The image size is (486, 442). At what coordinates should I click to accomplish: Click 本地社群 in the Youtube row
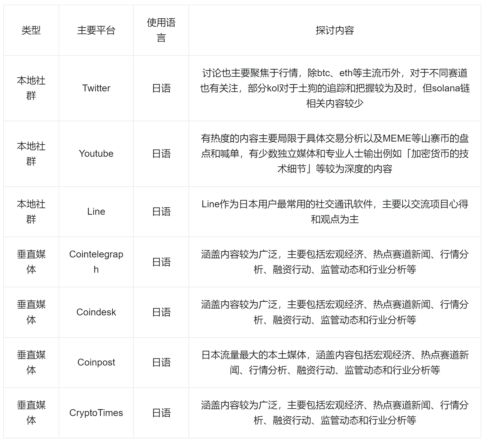click(31, 154)
